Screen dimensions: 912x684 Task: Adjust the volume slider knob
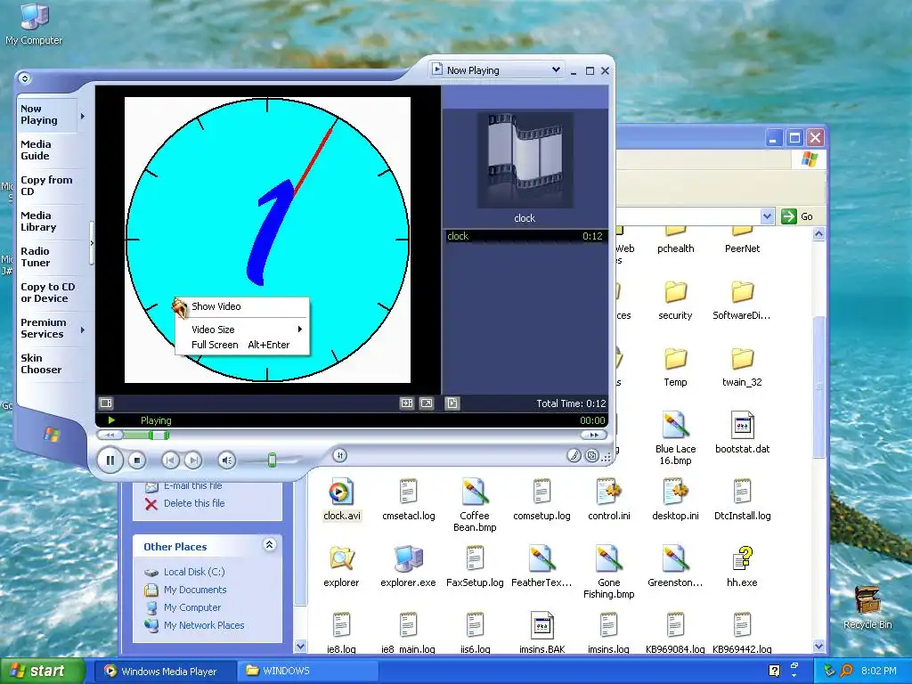point(272,460)
